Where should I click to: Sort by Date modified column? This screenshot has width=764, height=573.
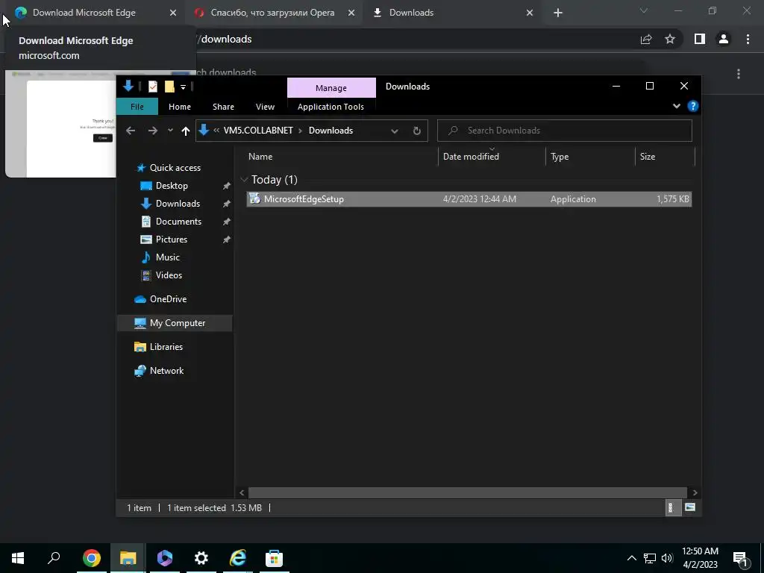(x=492, y=157)
